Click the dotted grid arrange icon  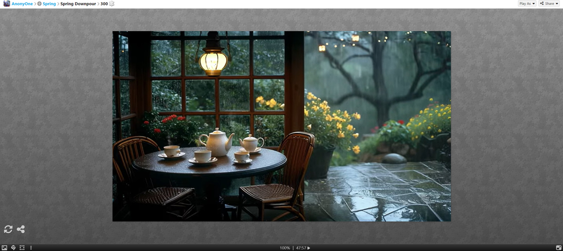[22, 248]
